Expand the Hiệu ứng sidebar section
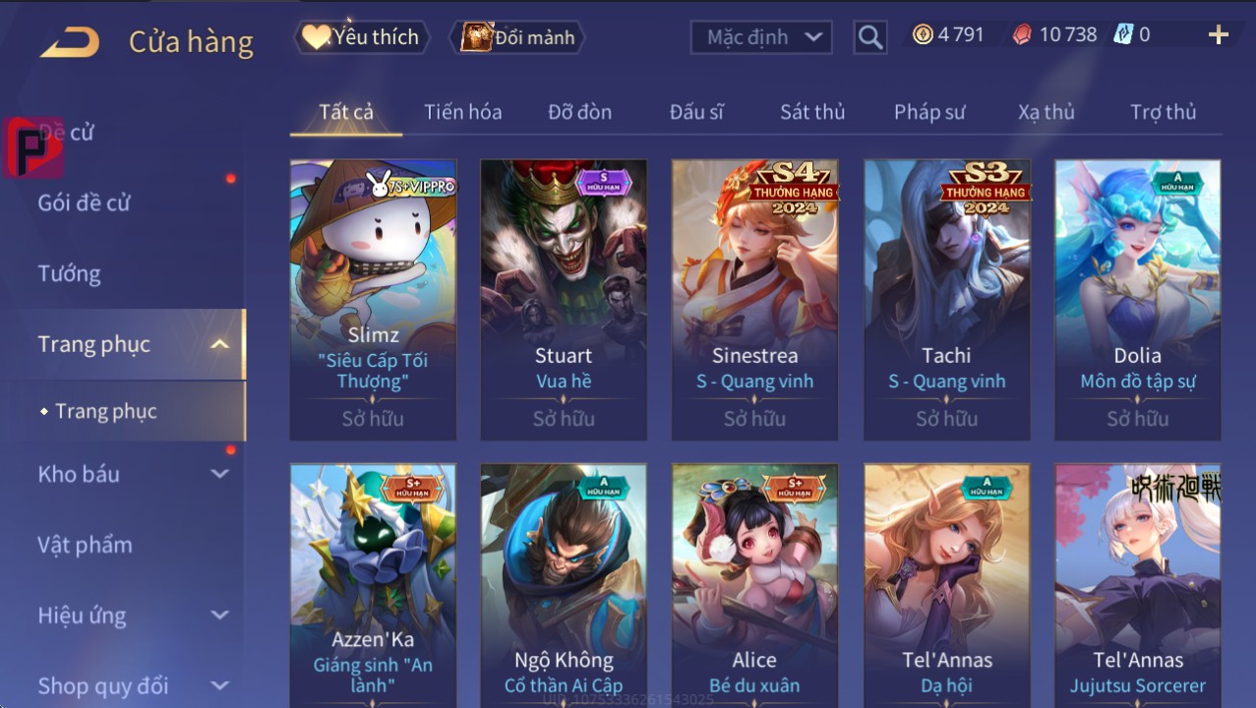 tap(219, 616)
